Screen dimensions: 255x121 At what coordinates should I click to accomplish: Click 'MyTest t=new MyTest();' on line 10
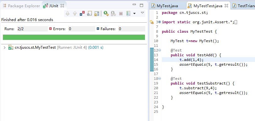pos(195,41)
